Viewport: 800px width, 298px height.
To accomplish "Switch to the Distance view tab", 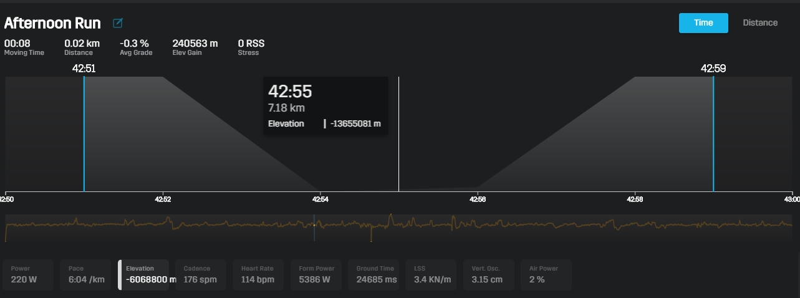I will [759, 23].
